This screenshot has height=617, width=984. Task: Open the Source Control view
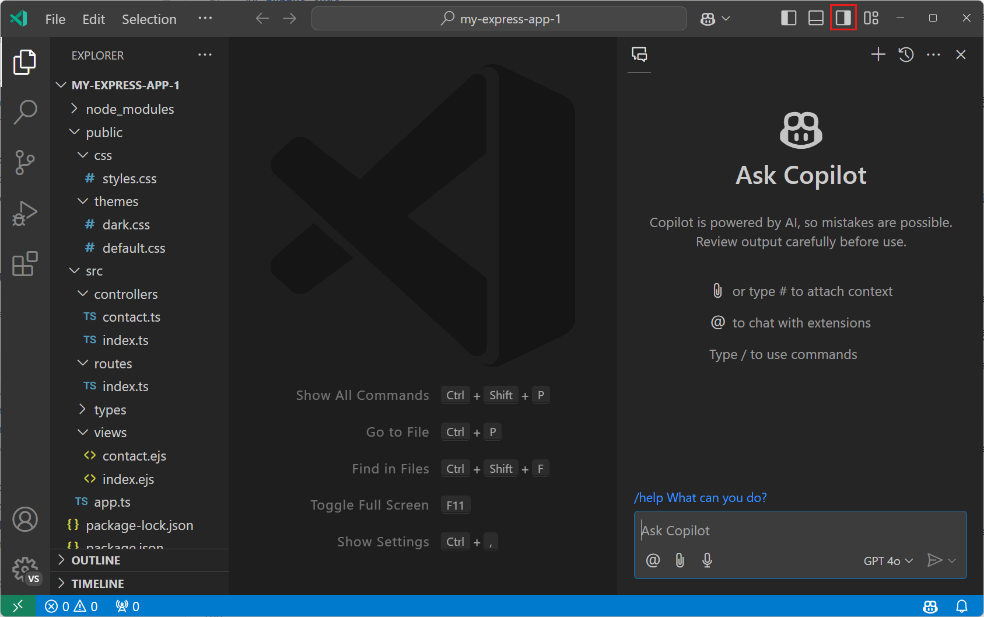[25, 162]
